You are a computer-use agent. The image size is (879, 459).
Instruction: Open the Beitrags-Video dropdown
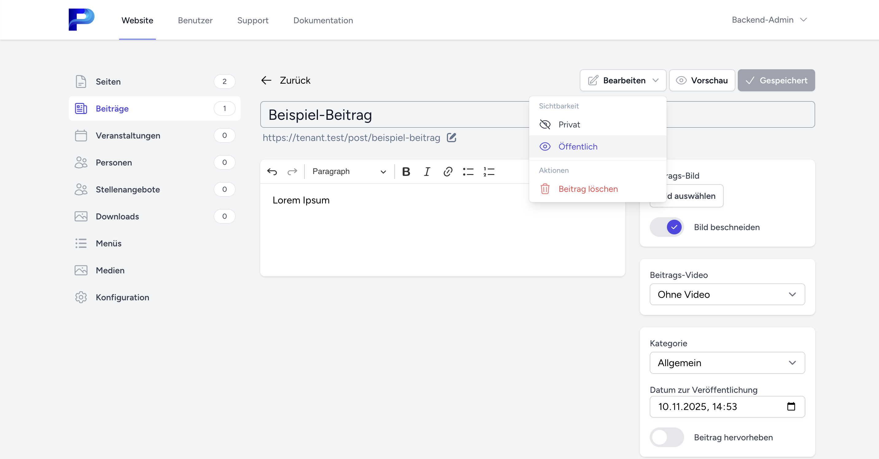(727, 294)
